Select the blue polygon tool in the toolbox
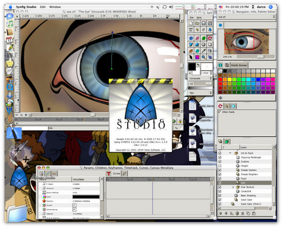282x227 pixels. 197,45
